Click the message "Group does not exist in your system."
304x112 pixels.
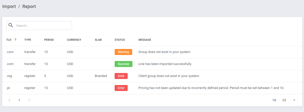coord(165,52)
